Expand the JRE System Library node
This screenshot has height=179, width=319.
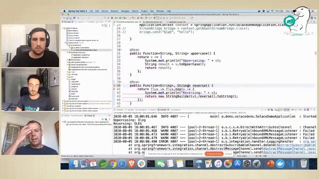[x=68, y=62]
